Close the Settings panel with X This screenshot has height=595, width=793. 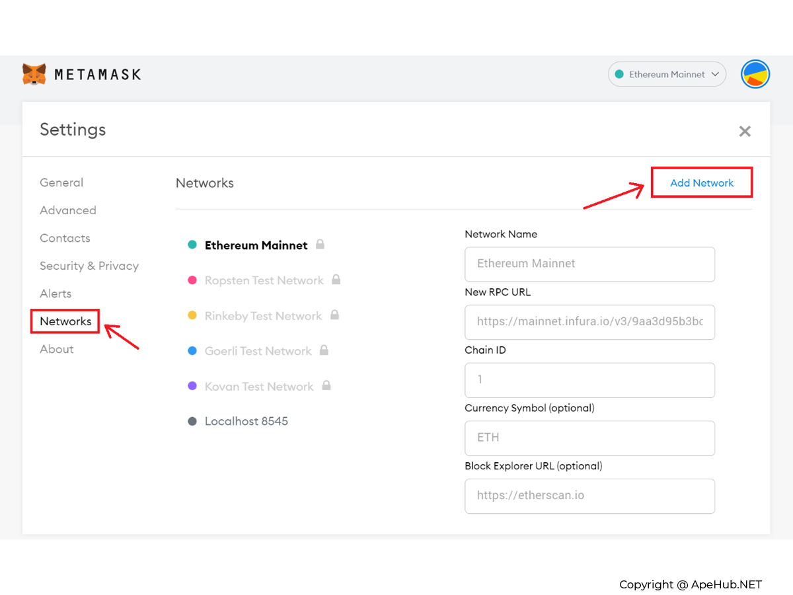point(745,132)
